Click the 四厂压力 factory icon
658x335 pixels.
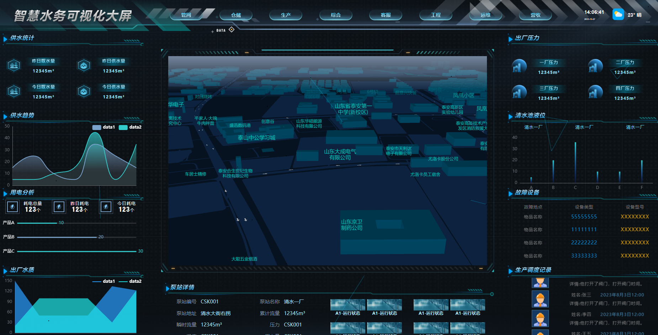point(595,92)
